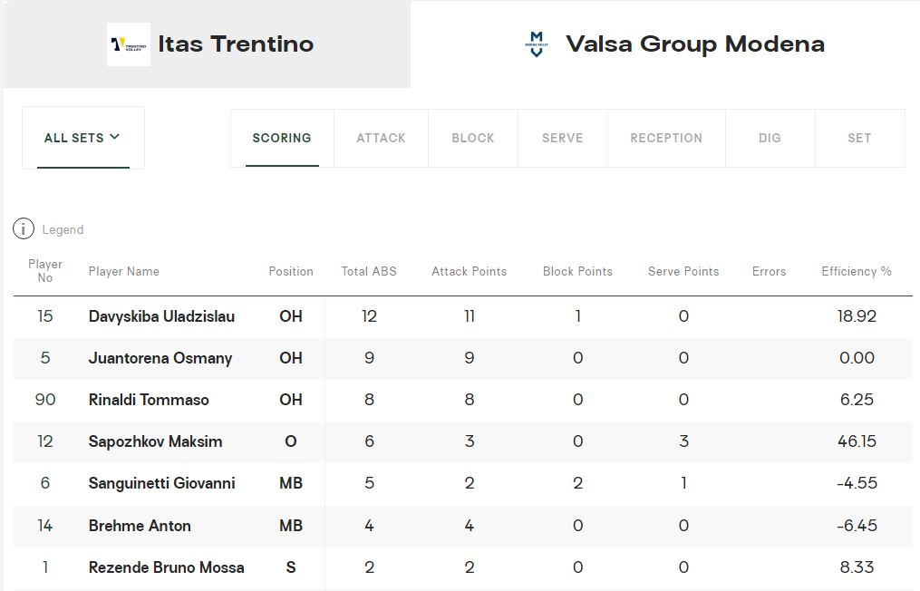Go to the SET tab
Image resolution: width=920 pixels, height=591 pixels.
tap(859, 138)
